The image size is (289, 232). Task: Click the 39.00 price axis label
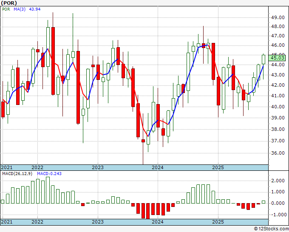click(278, 118)
